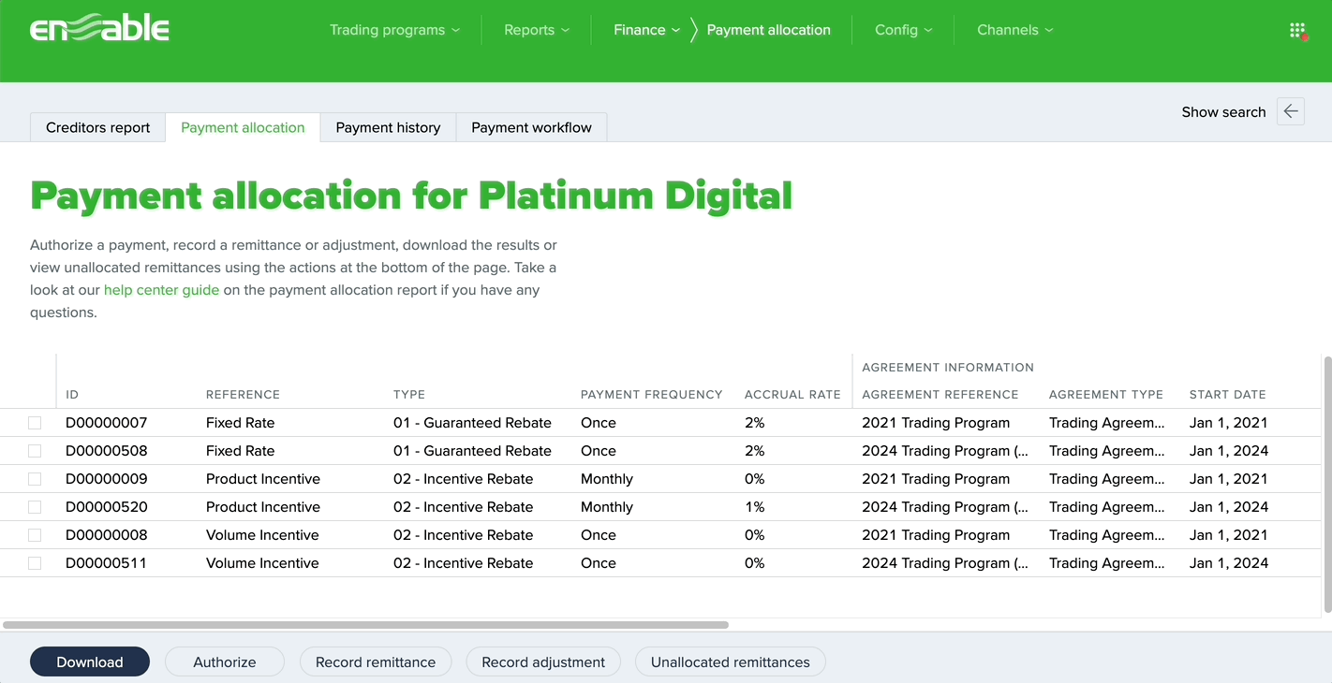Expand the Finance menu
The image size is (1332, 683).
[646, 30]
